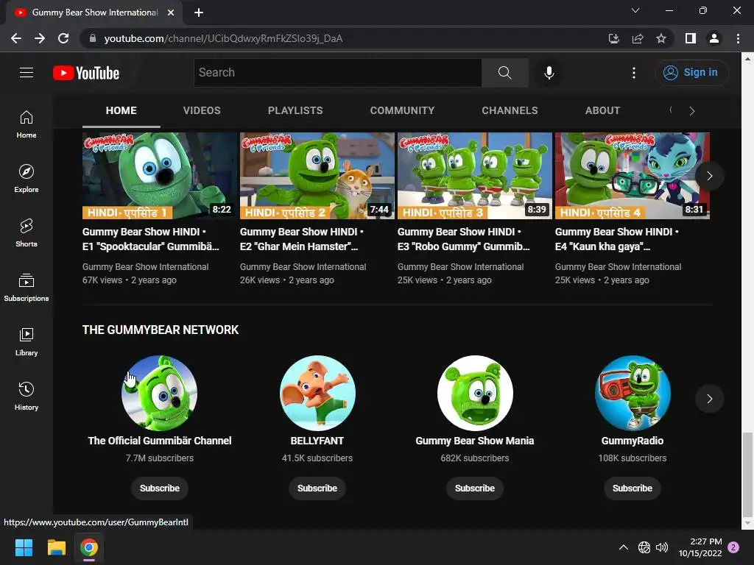754x565 pixels.
Task: Open Shorts in the sidebar
Action: (x=27, y=233)
